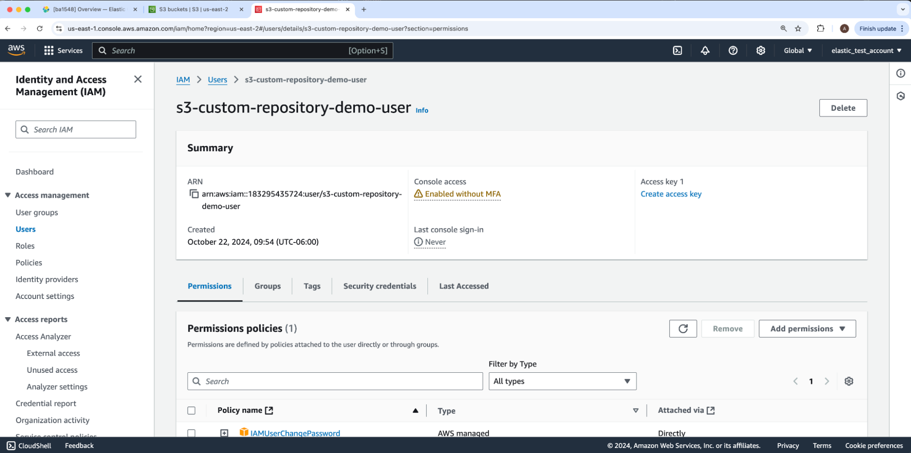The width and height of the screenshot is (911, 453).
Task: Click the Delete user button
Action: (843, 108)
